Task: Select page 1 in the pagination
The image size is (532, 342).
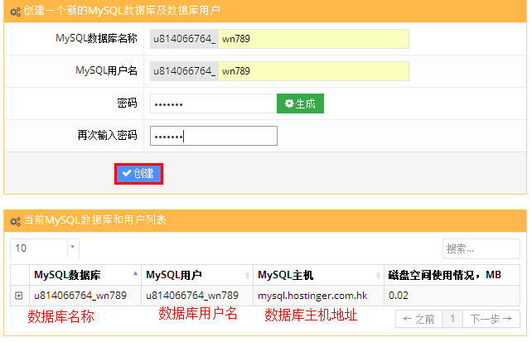Action: (452, 318)
